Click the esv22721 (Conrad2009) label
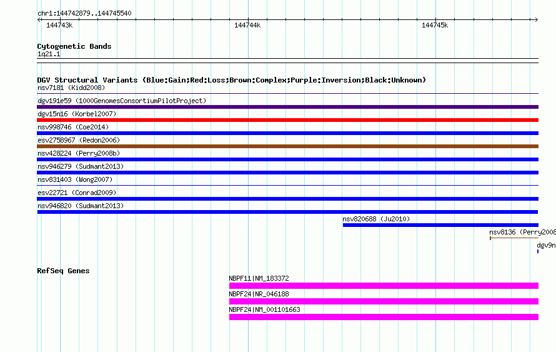 [77, 193]
